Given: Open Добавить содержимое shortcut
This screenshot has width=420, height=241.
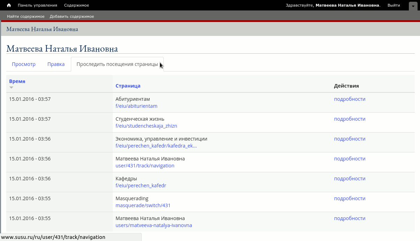Looking at the screenshot, I should 72,16.
